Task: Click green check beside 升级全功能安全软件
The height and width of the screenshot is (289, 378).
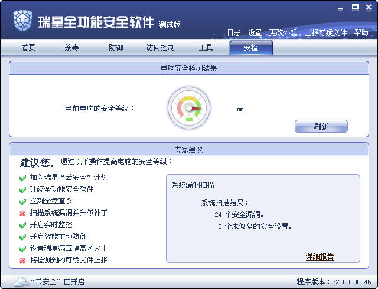Action: point(22,190)
